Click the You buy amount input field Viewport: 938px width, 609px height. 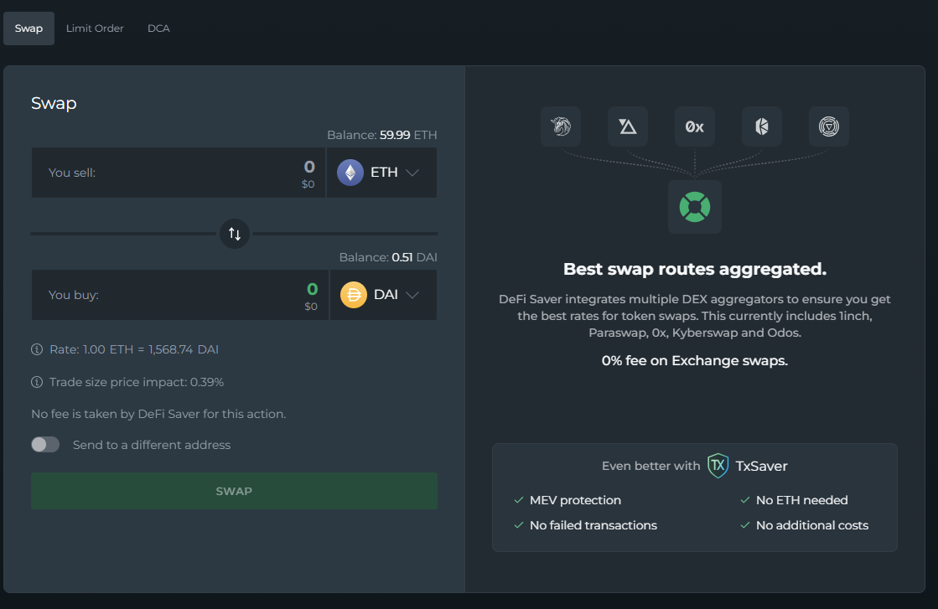[x=210, y=295]
